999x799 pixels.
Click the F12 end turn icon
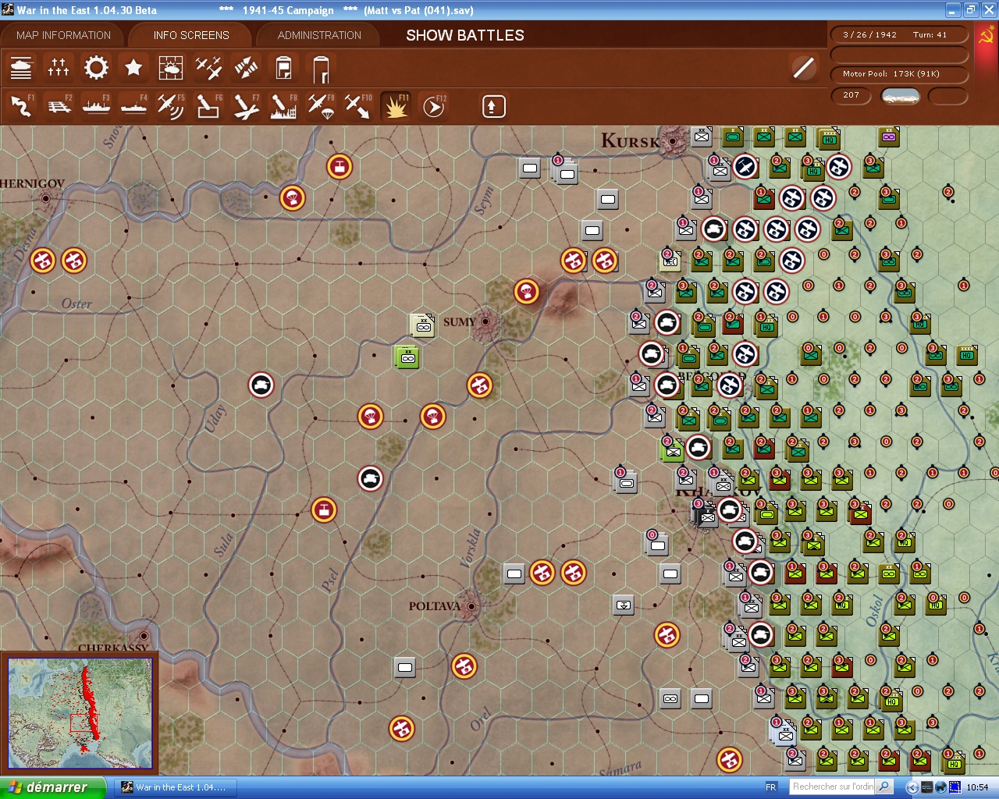click(433, 106)
